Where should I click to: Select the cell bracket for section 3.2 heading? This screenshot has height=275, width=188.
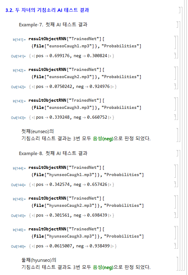pyautogui.click(x=180, y=10)
